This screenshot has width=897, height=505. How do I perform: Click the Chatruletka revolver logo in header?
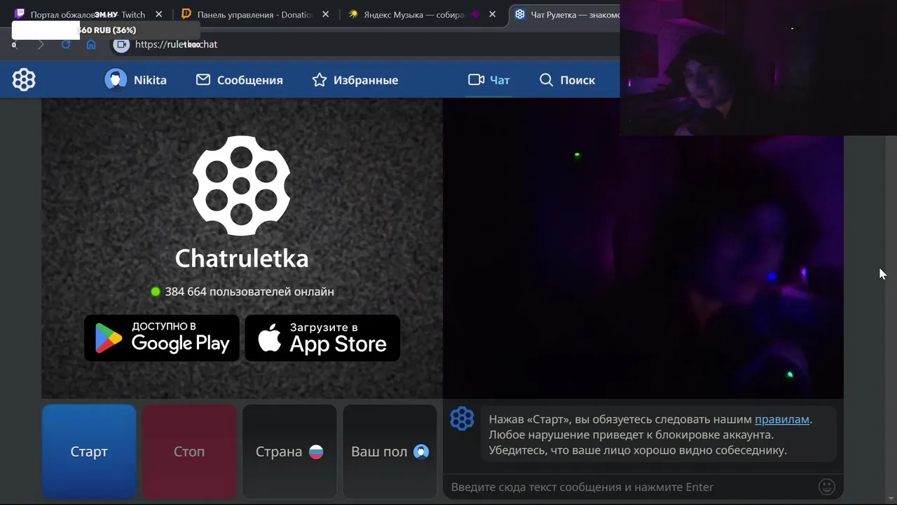click(24, 80)
